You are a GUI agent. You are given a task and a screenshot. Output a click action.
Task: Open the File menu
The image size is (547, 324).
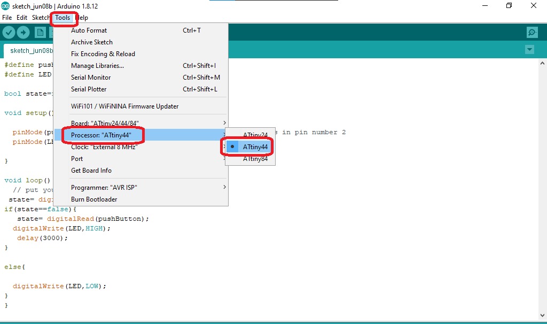point(6,18)
